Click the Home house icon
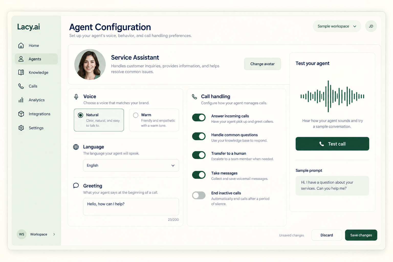 point(21,46)
